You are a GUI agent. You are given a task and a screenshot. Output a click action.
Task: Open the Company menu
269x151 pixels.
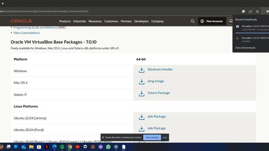157,21
